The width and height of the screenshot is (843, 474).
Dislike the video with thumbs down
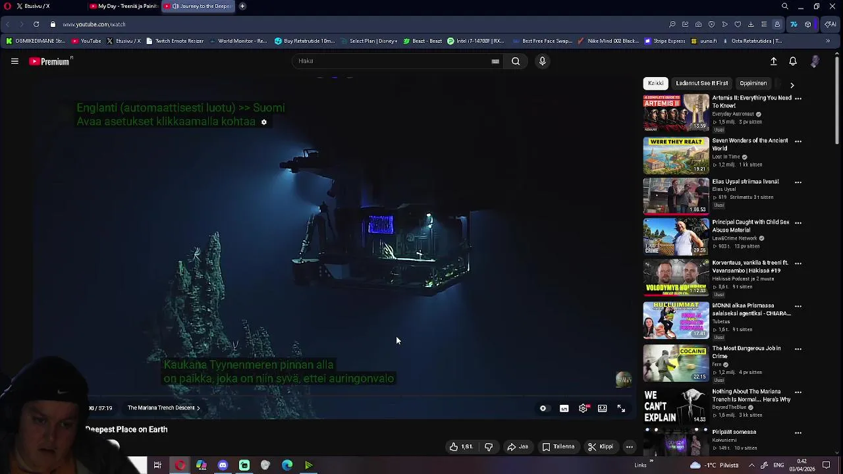pos(489,447)
